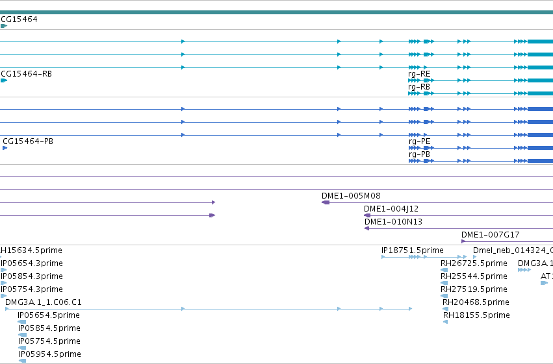Open the DME1-007G17 clone label
This screenshot has height=364, width=553.
(490, 234)
